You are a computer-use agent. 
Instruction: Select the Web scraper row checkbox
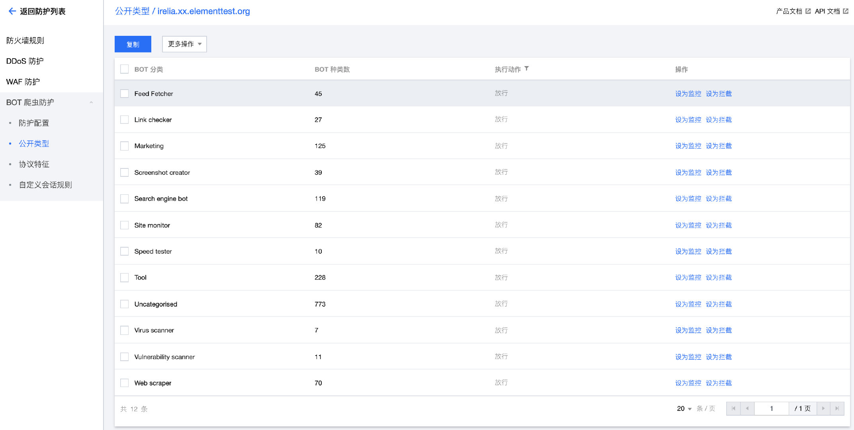125,383
